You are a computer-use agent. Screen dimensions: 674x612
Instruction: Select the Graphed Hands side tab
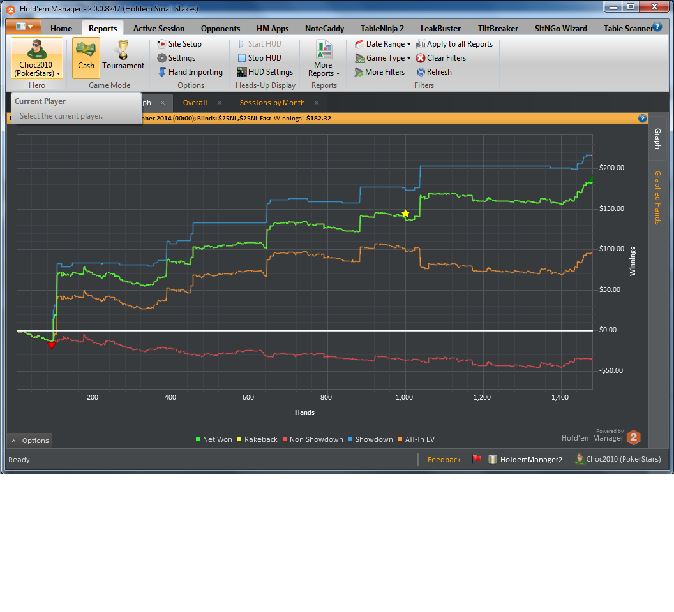click(657, 198)
